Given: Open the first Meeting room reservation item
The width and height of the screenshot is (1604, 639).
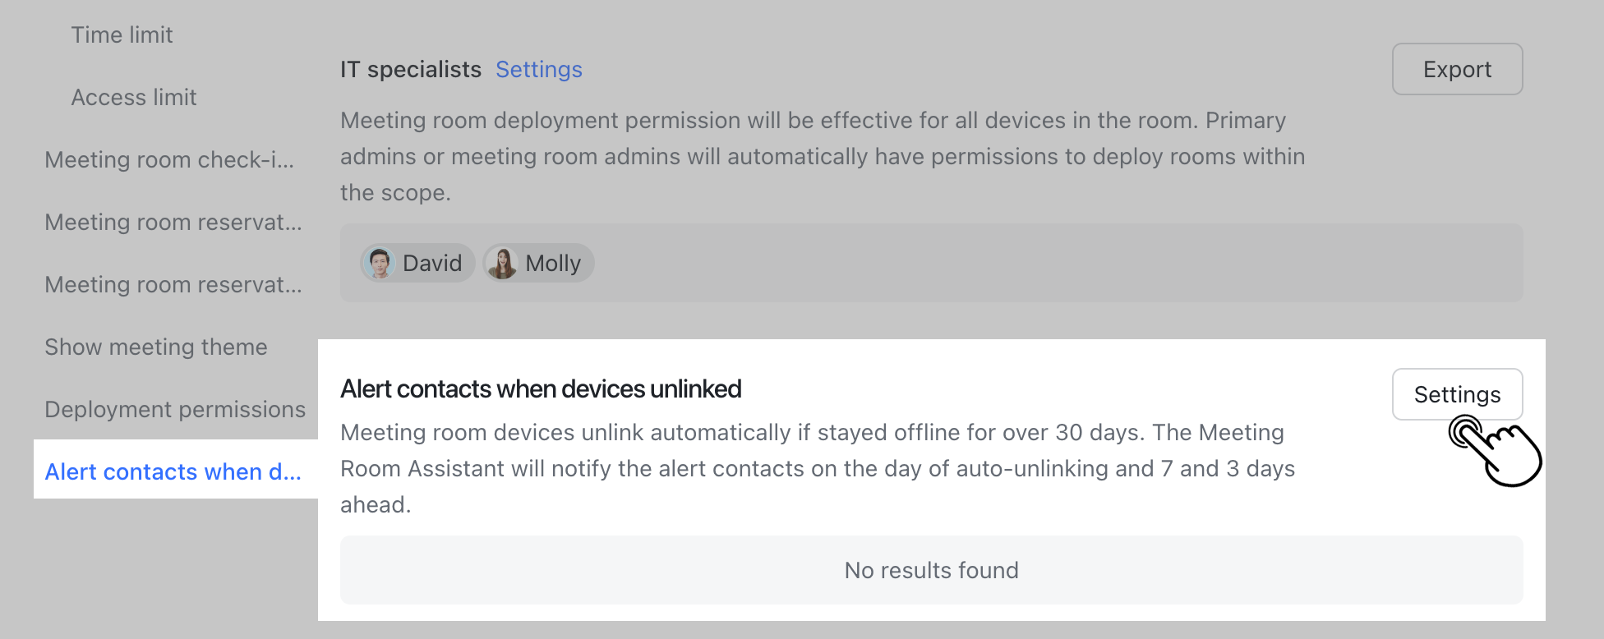Looking at the screenshot, I should click(x=173, y=222).
